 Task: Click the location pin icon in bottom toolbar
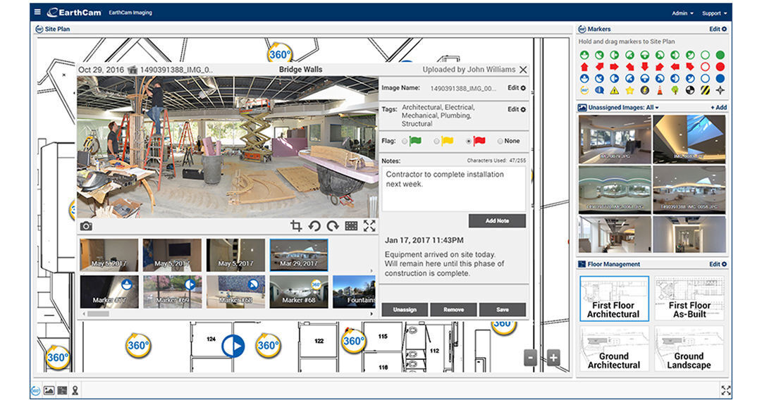[x=75, y=390]
